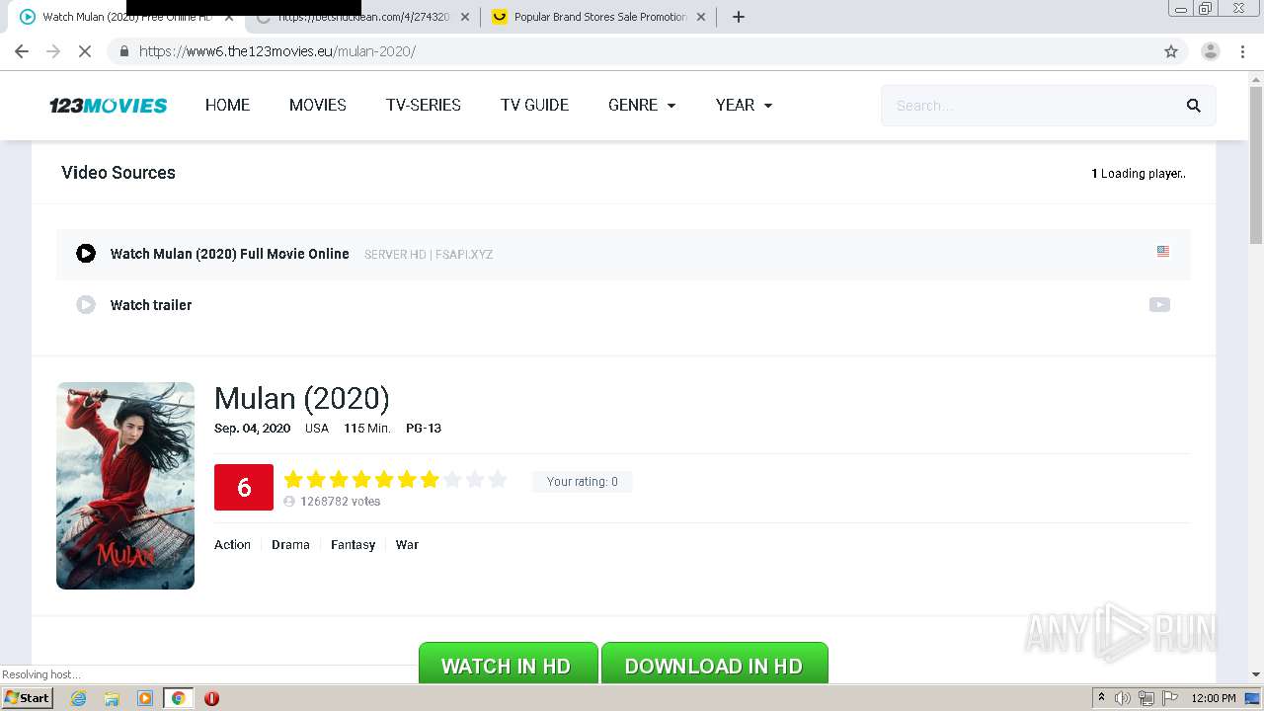Click the Mulan movie poster thumbnail

tap(125, 486)
